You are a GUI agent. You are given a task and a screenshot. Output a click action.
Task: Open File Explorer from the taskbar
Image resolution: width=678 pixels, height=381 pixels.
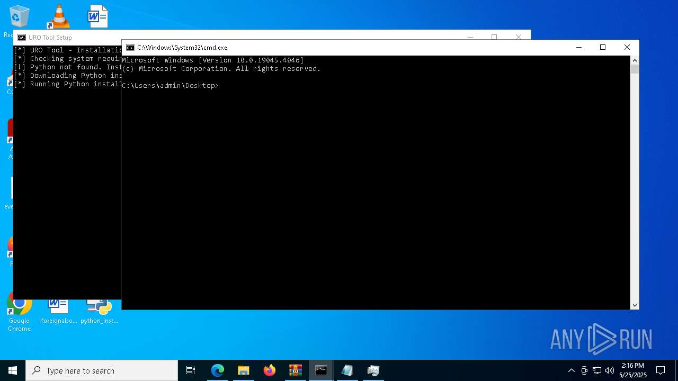244,370
